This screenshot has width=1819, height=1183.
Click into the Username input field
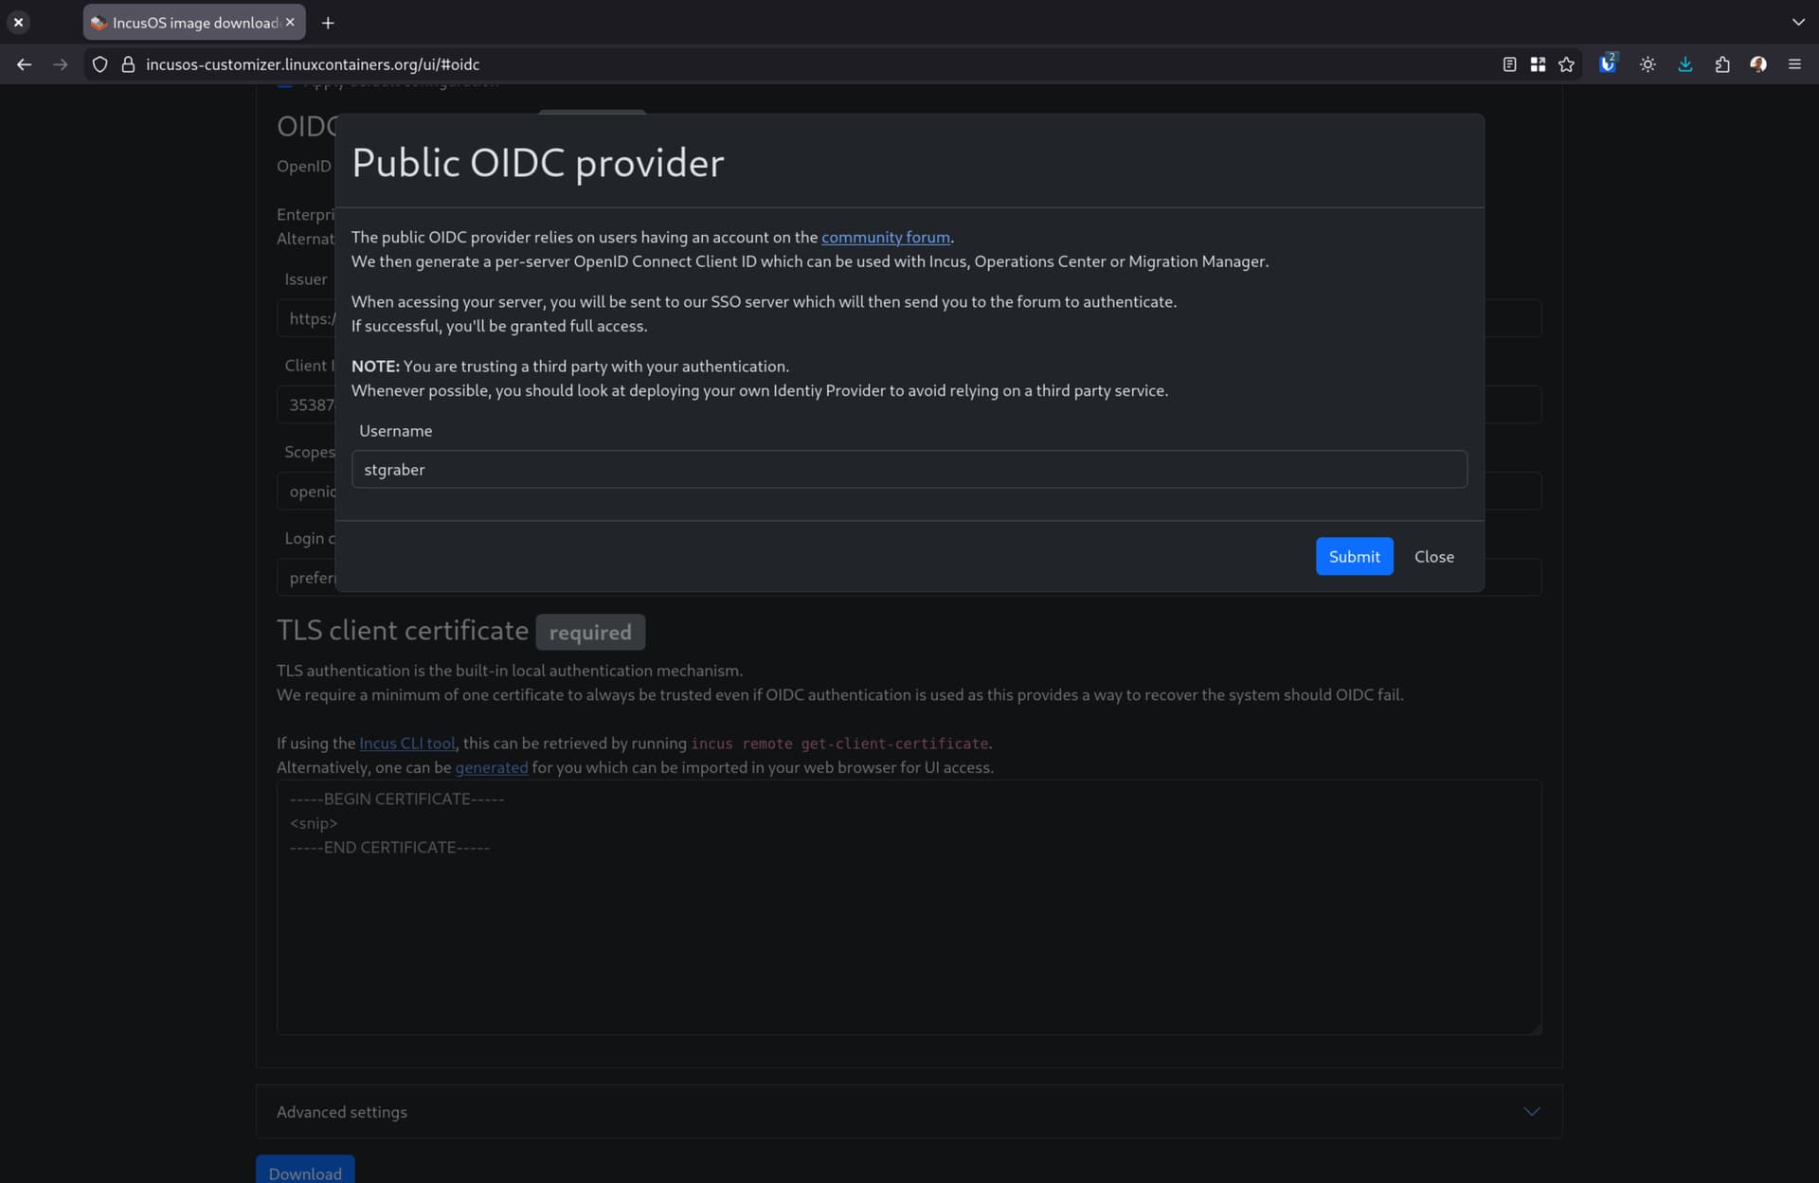[x=908, y=469]
